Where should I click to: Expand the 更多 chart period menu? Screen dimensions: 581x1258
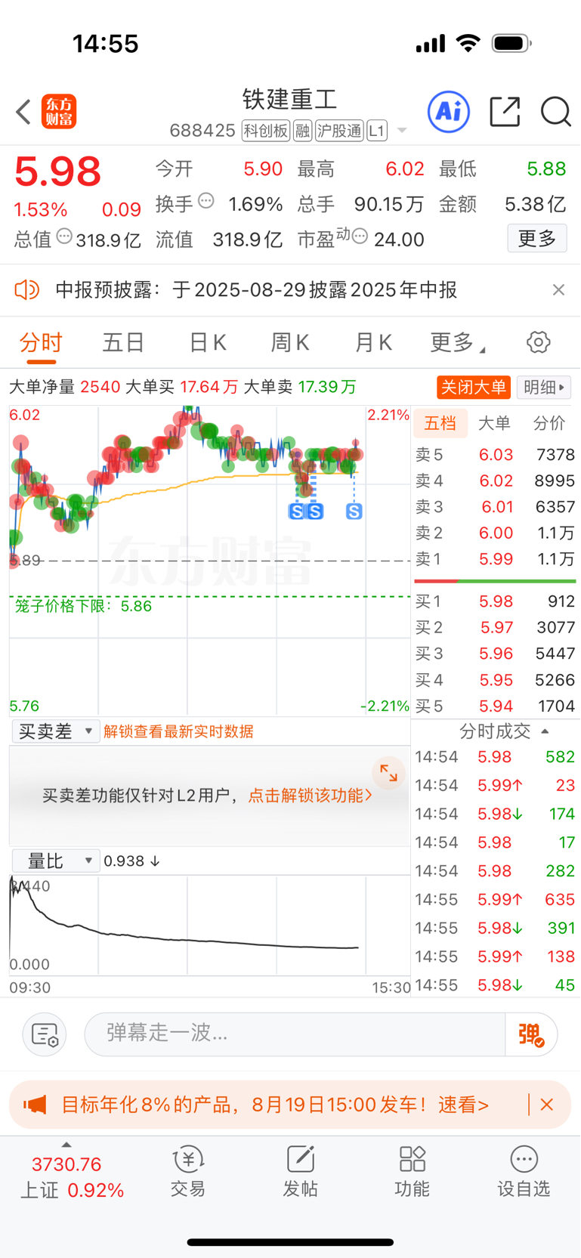tap(458, 342)
